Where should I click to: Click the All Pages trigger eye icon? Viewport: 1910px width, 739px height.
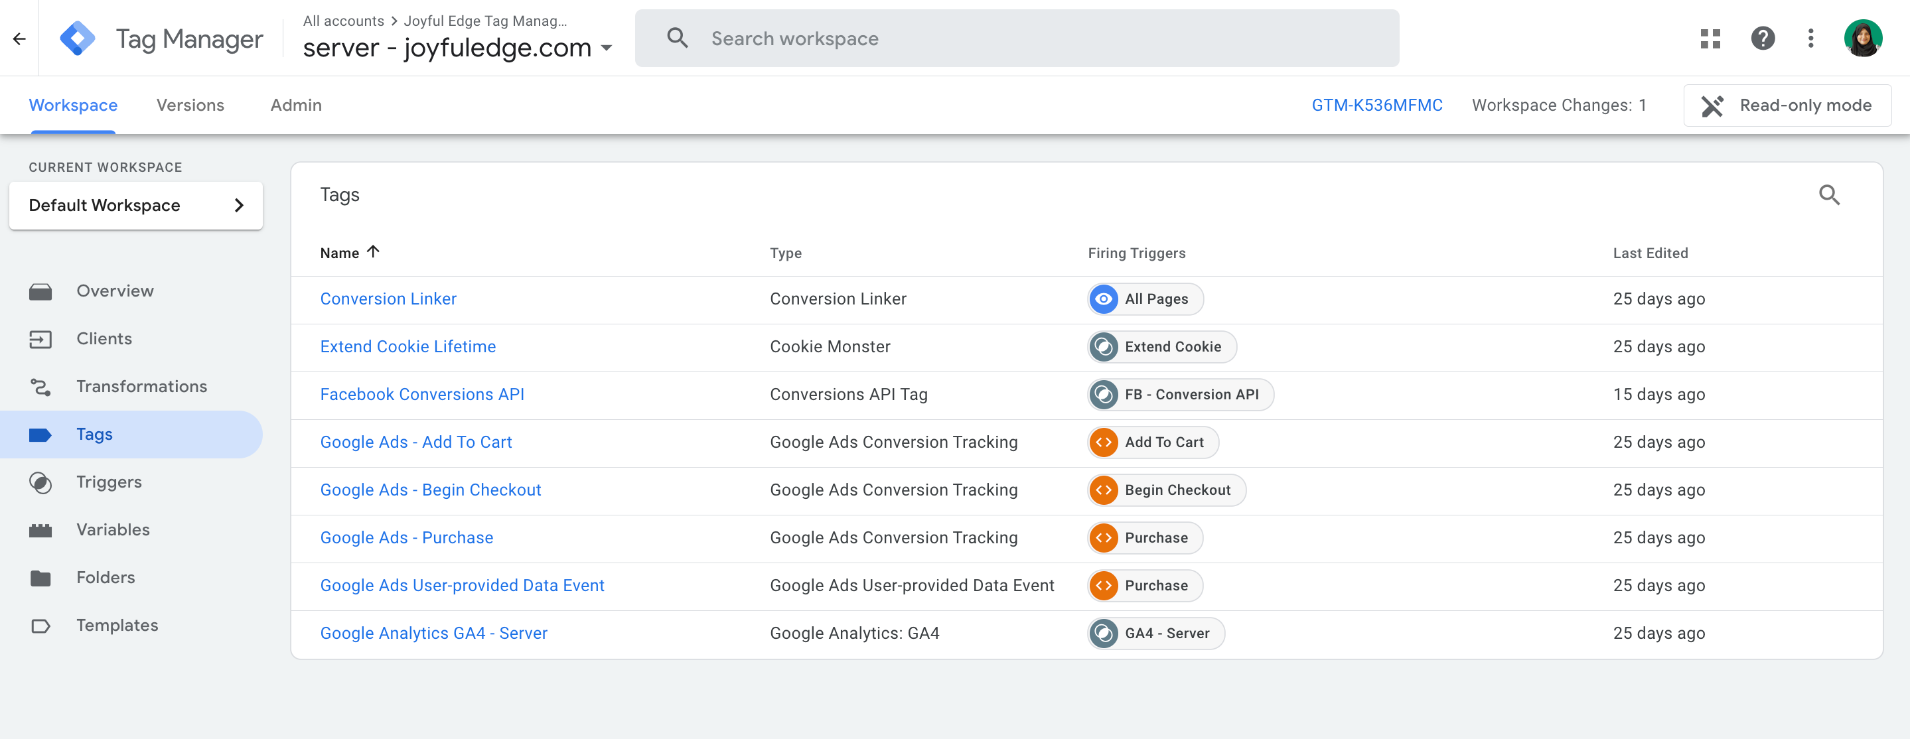(1103, 299)
